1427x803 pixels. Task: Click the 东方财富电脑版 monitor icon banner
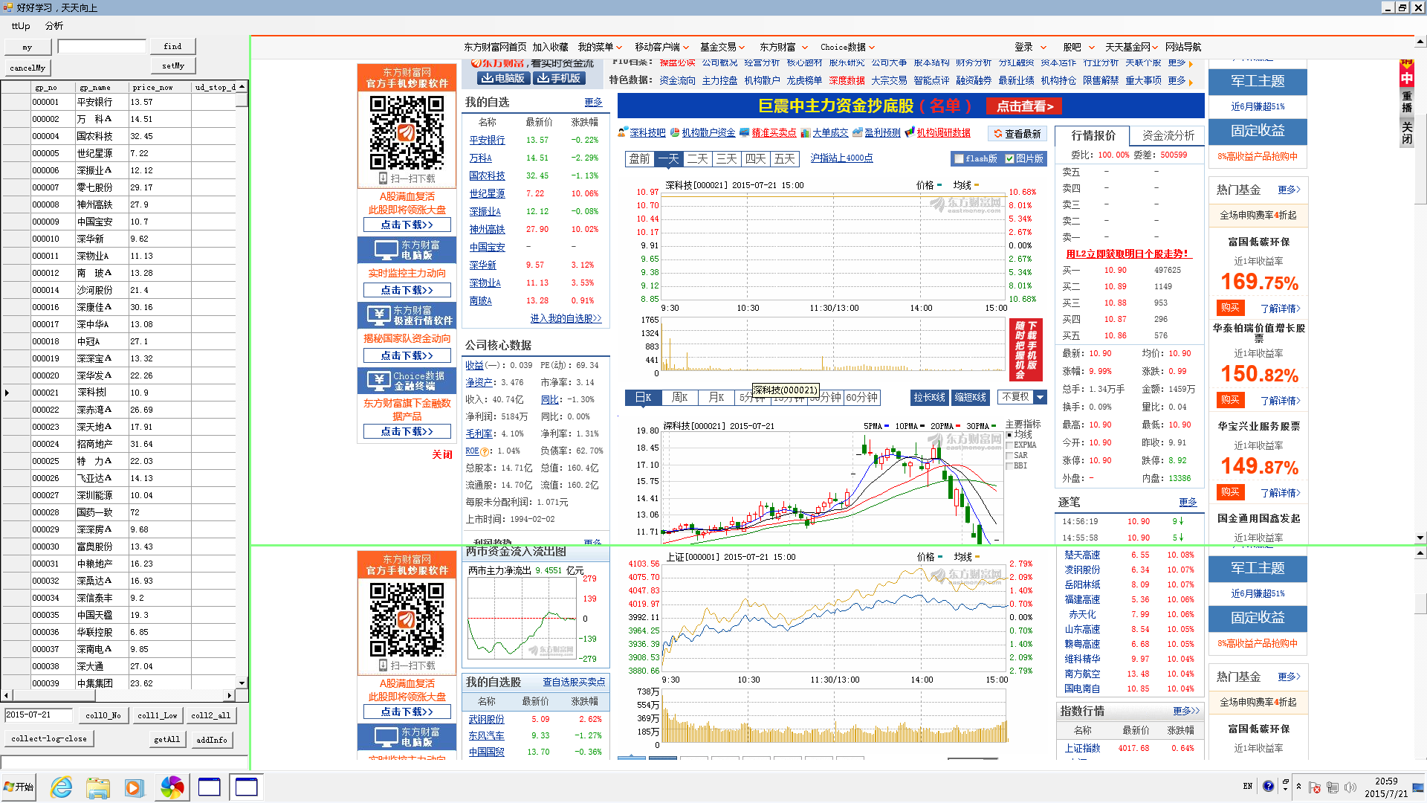407,250
